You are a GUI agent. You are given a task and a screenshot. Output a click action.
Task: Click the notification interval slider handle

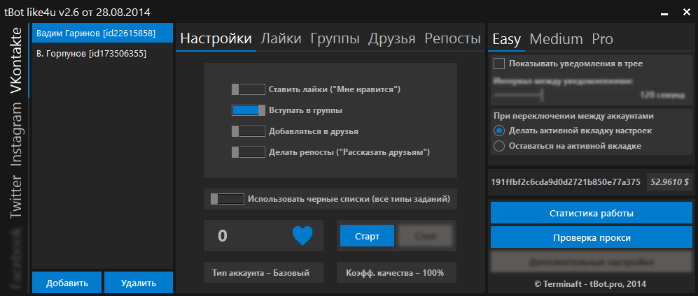[x=542, y=94]
